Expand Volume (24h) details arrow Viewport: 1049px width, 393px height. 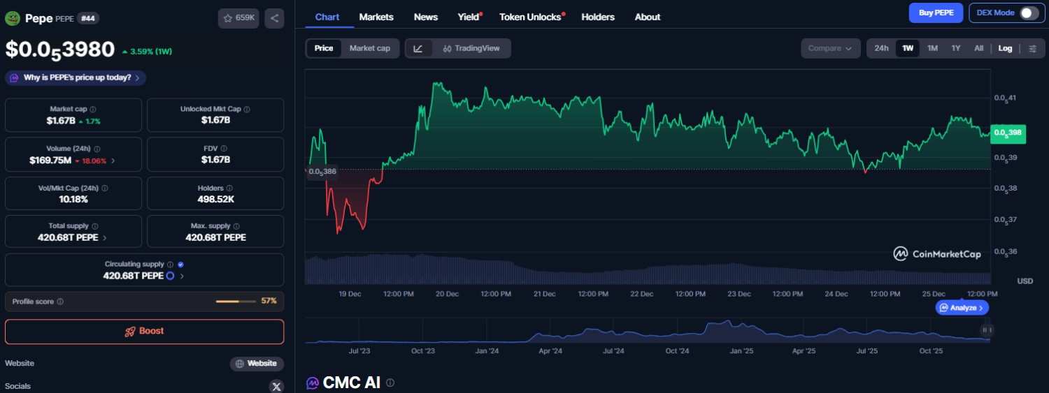pyautogui.click(x=113, y=161)
